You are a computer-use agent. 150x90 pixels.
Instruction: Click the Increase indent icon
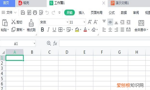click(128, 22)
